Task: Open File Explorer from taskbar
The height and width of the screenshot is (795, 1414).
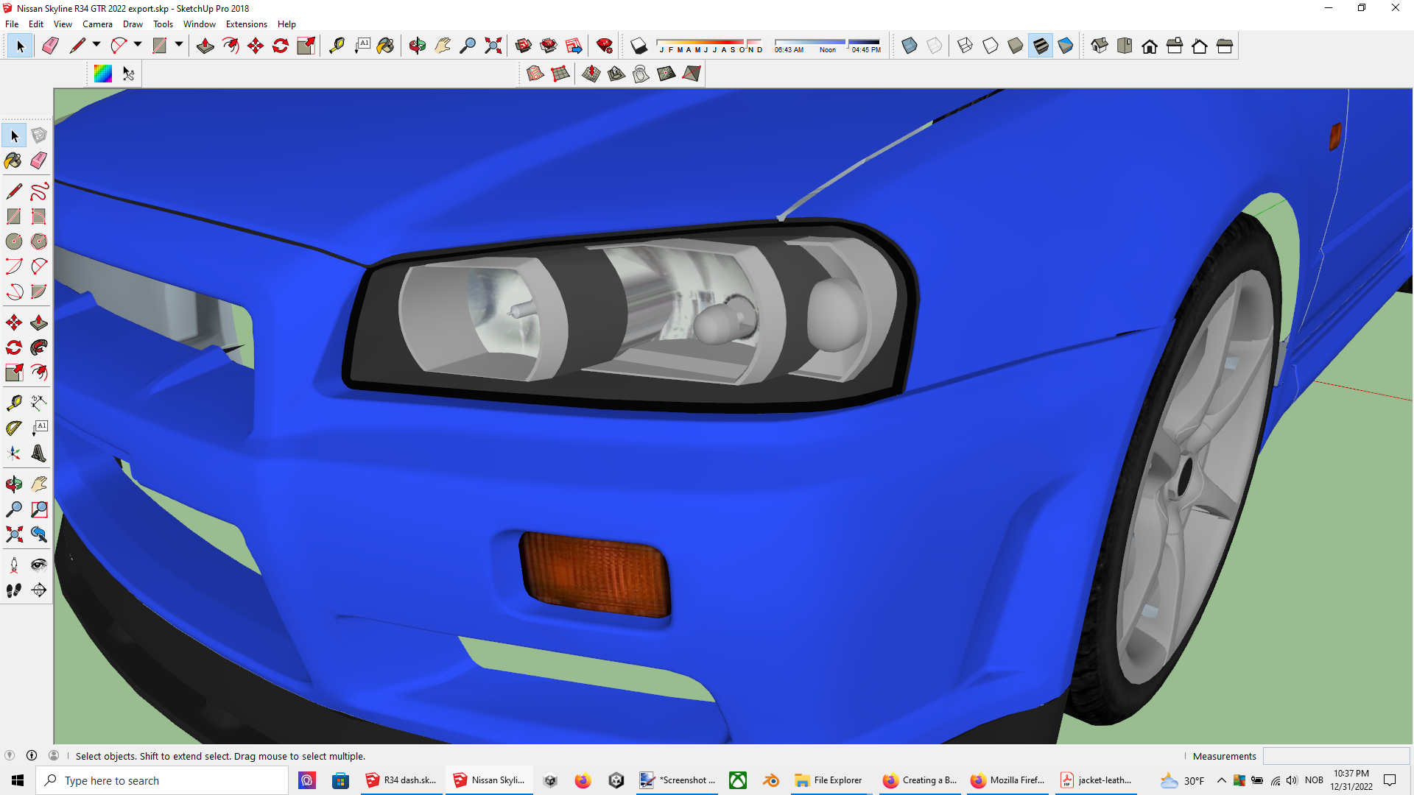Action: point(829,780)
